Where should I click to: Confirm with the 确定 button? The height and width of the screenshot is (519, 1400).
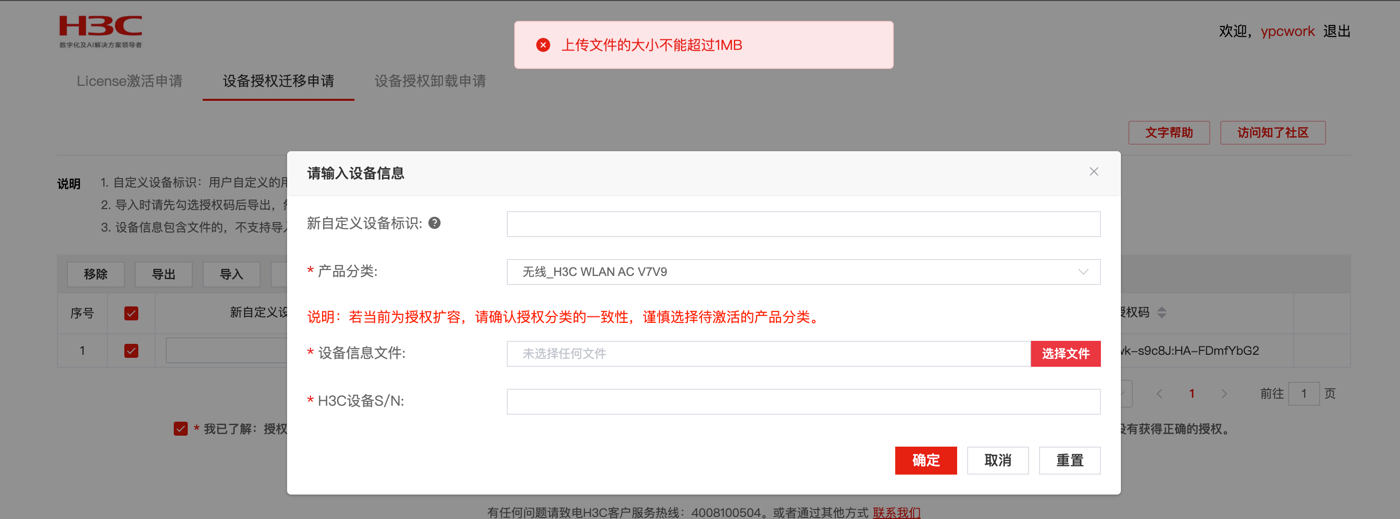[x=926, y=460]
